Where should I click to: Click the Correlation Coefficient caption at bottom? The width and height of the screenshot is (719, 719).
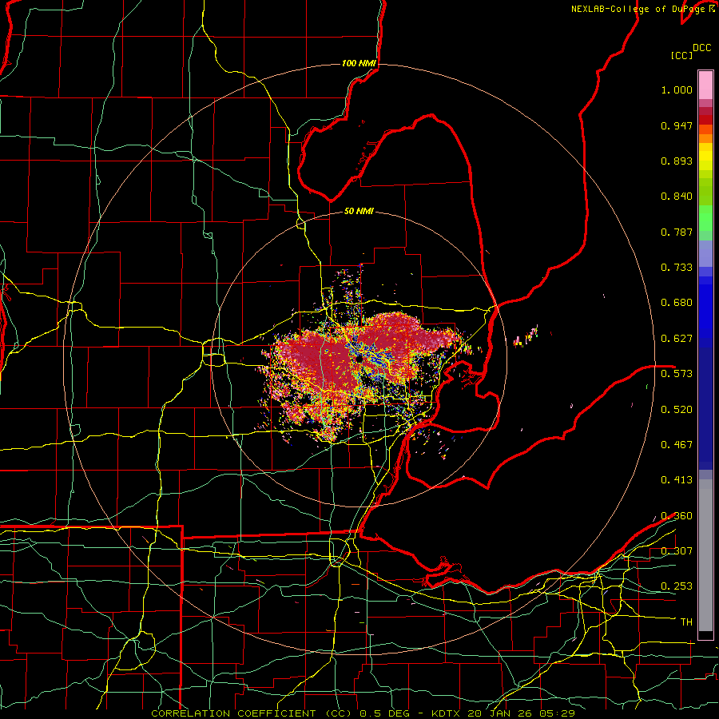[x=363, y=713]
